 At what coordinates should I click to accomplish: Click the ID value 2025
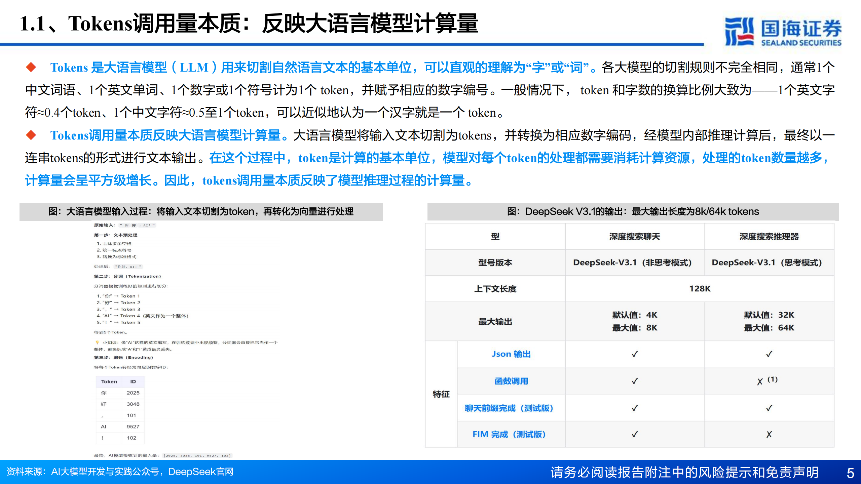point(133,393)
